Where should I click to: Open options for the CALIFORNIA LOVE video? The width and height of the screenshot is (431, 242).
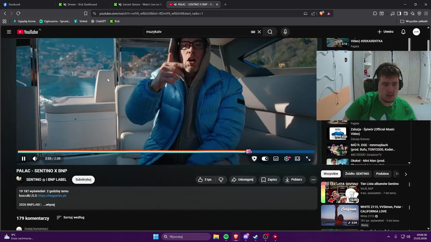point(409,208)
